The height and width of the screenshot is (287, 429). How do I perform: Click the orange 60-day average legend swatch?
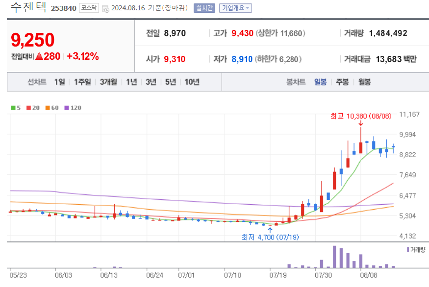point(48,108)
